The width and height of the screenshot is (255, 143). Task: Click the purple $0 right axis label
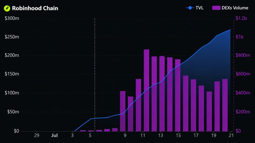click(238, 131)
